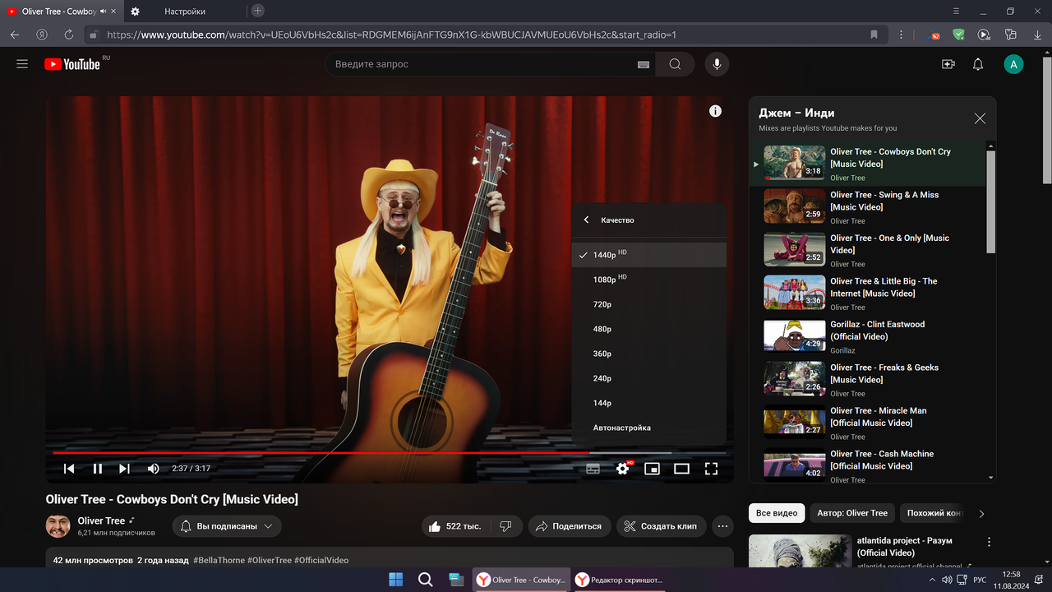Set quality to 144p
Screen dimensions: 1052x592
click(x=649, y=403)
